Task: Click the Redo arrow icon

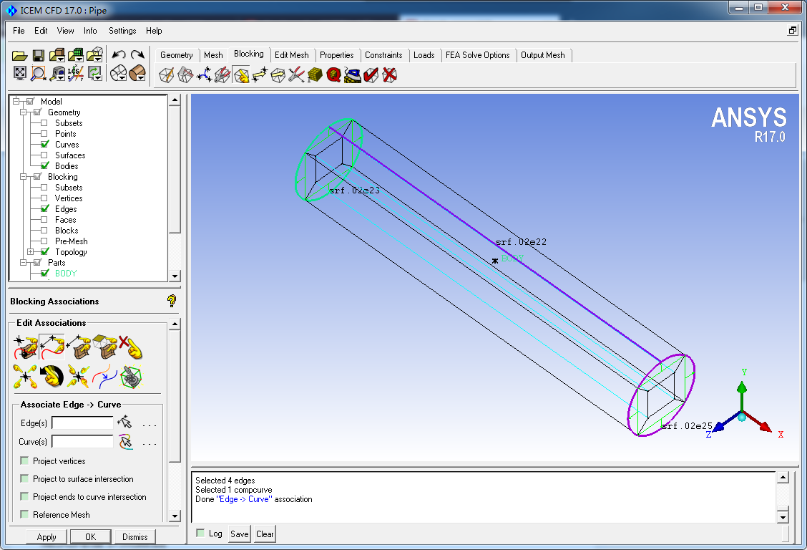Action: pos(137,54)
